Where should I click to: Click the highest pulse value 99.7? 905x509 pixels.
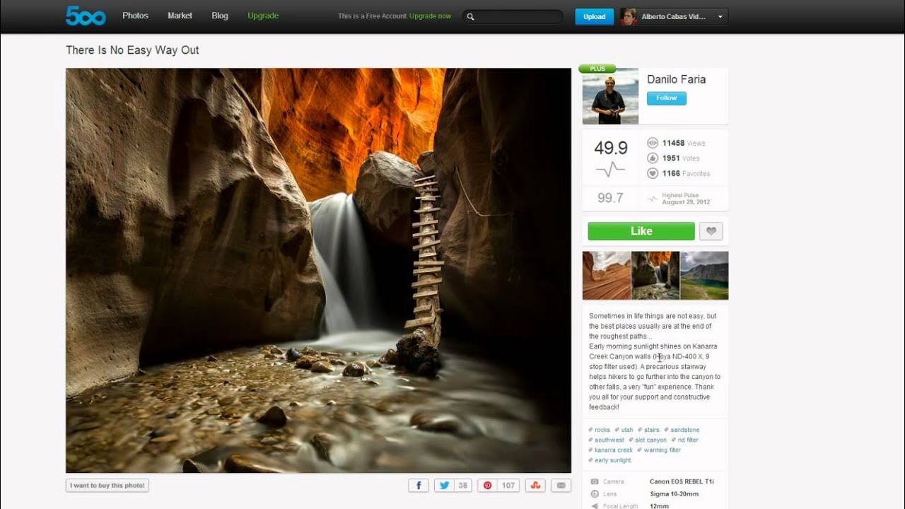610,198
